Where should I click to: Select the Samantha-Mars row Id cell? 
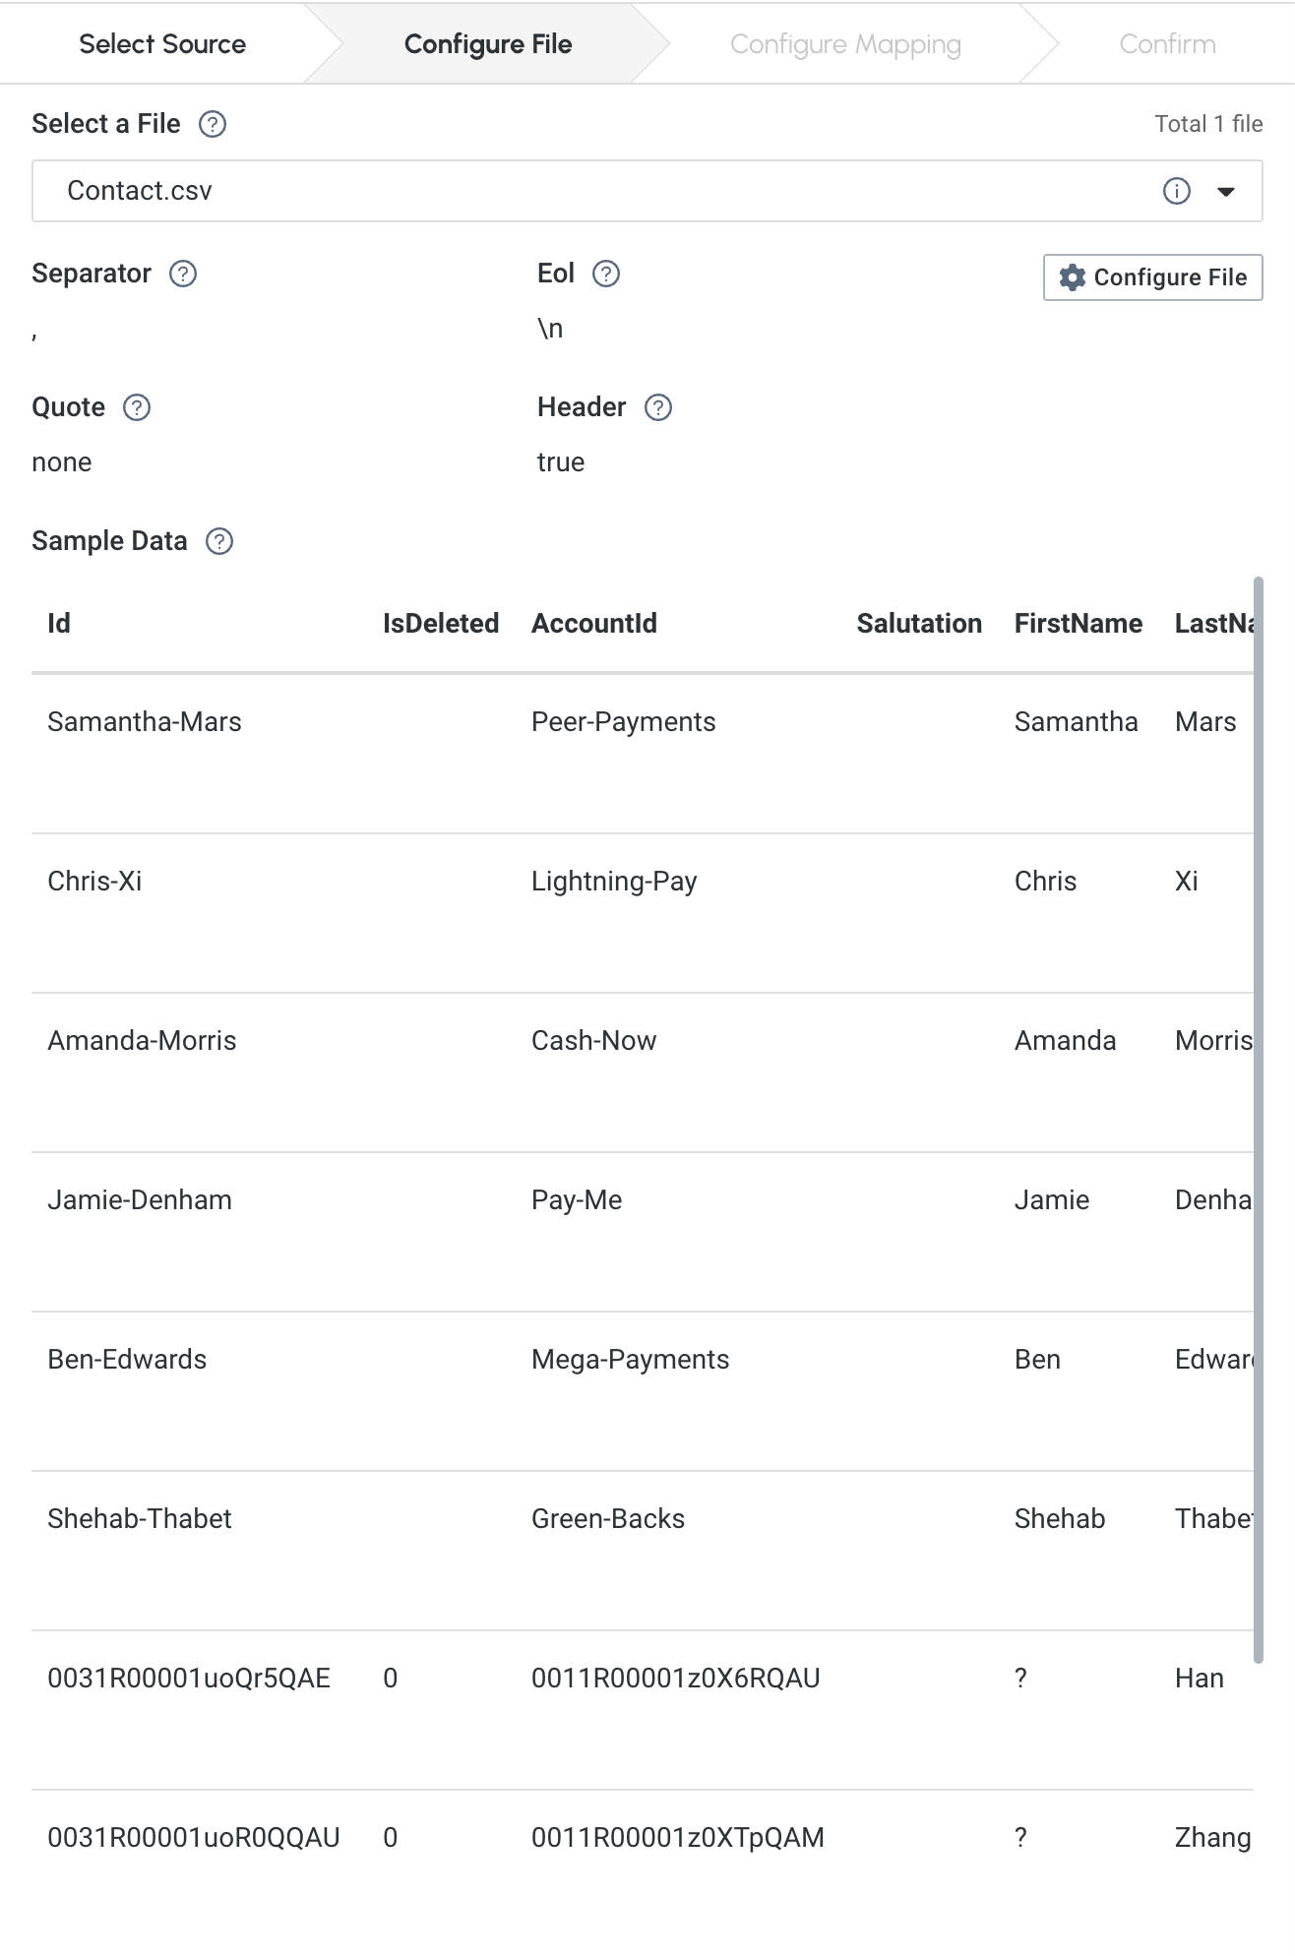pyautogui.click(x=145, y=722)
